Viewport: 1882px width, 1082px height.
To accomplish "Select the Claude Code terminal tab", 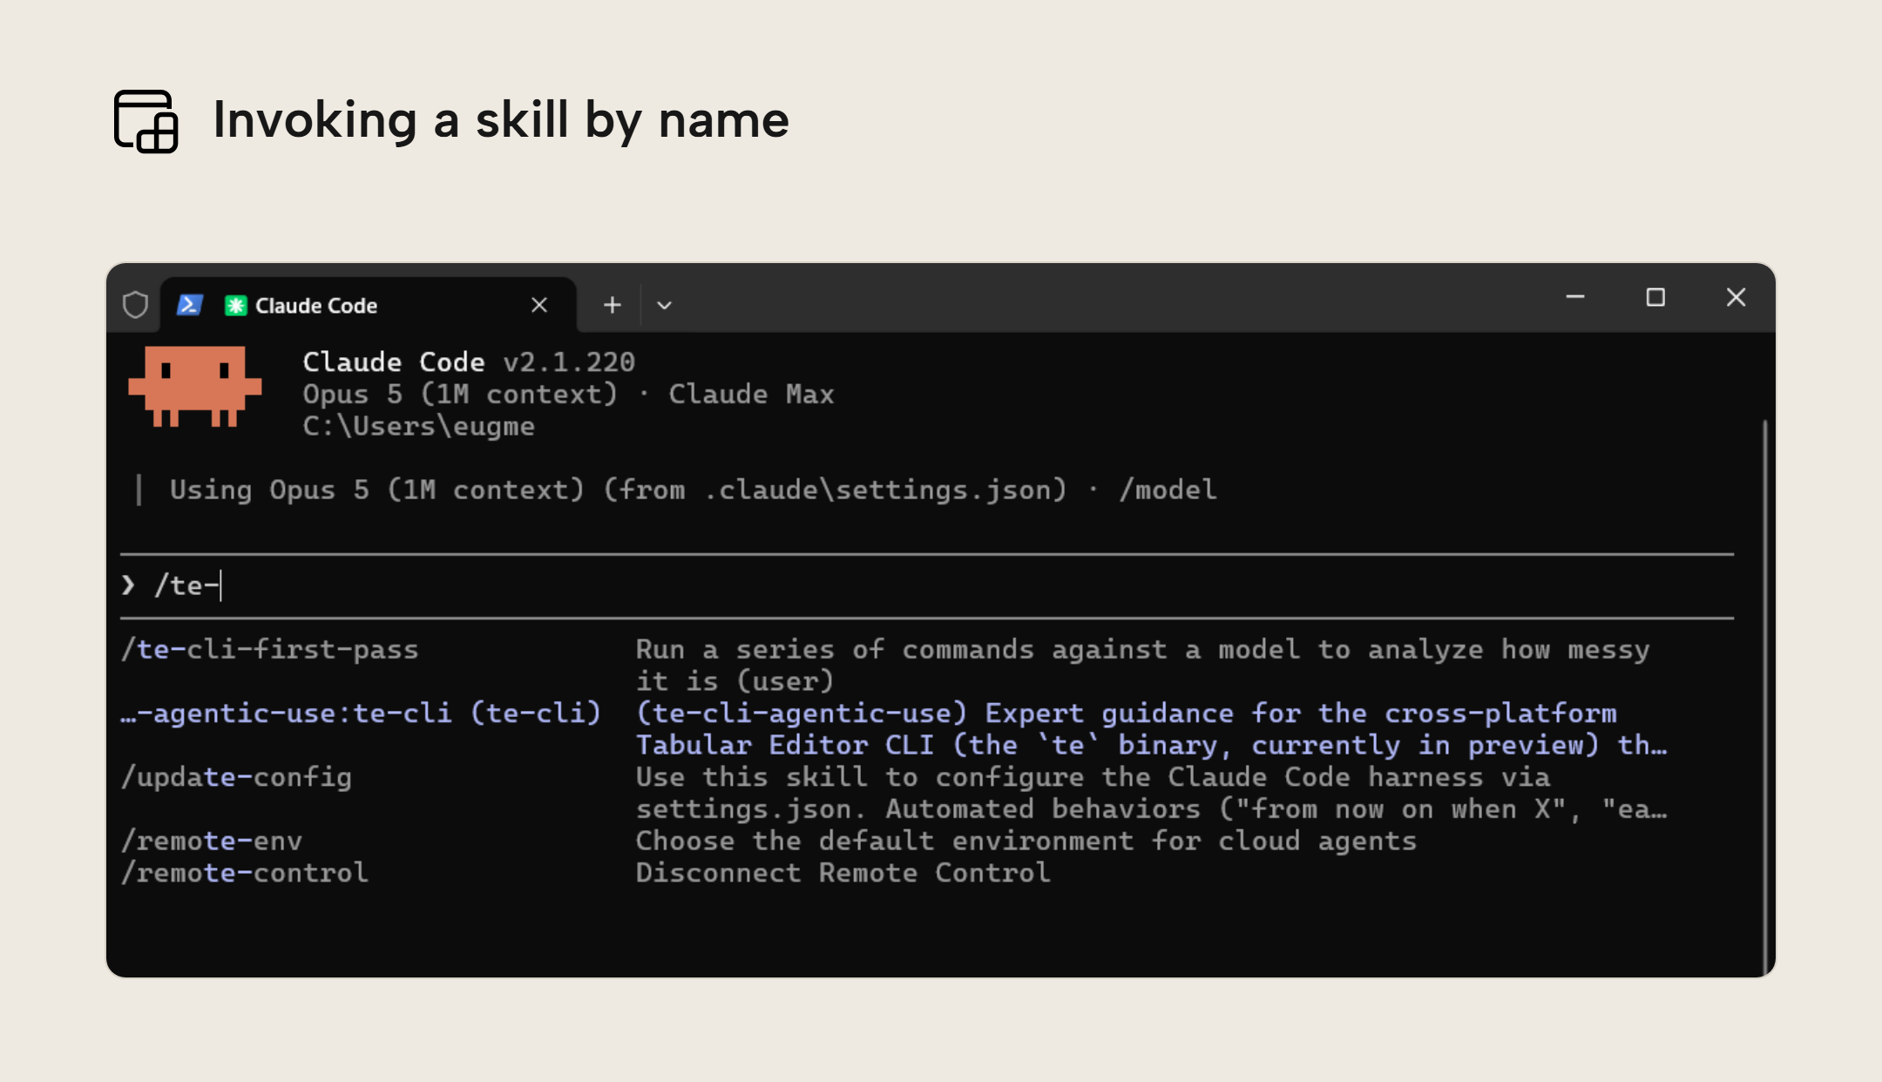I will click(x=369, y=305).
